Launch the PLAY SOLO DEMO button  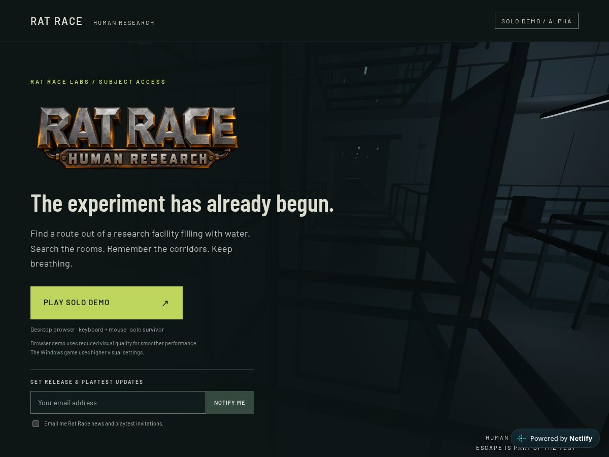click(107, 303)
